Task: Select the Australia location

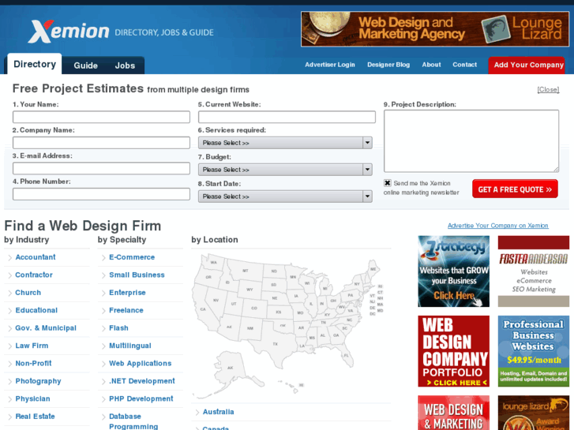Action: [218, 412]
